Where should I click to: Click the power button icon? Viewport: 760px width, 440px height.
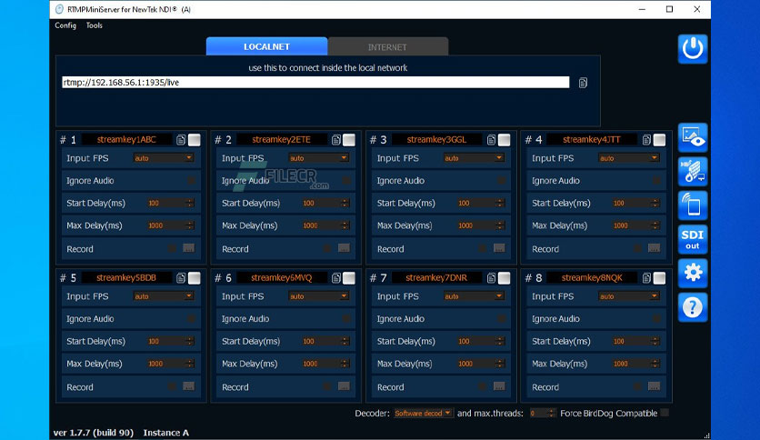[x=693, y=48]
